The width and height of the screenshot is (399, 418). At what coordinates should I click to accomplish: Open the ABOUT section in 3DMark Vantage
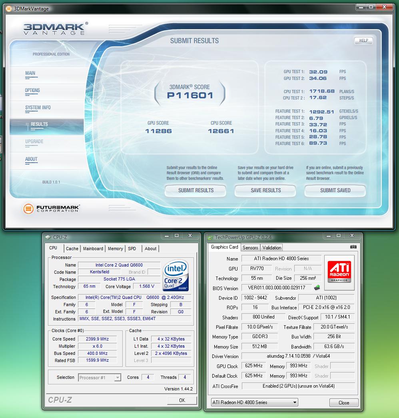point(31,159)
